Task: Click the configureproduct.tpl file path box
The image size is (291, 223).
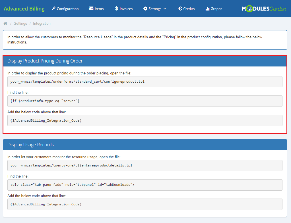Action: pyautogui.click(x=145, y=82)
